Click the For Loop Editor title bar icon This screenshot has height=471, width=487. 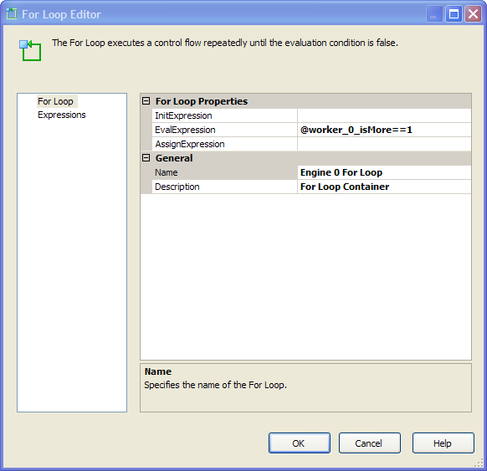[12, 14]
